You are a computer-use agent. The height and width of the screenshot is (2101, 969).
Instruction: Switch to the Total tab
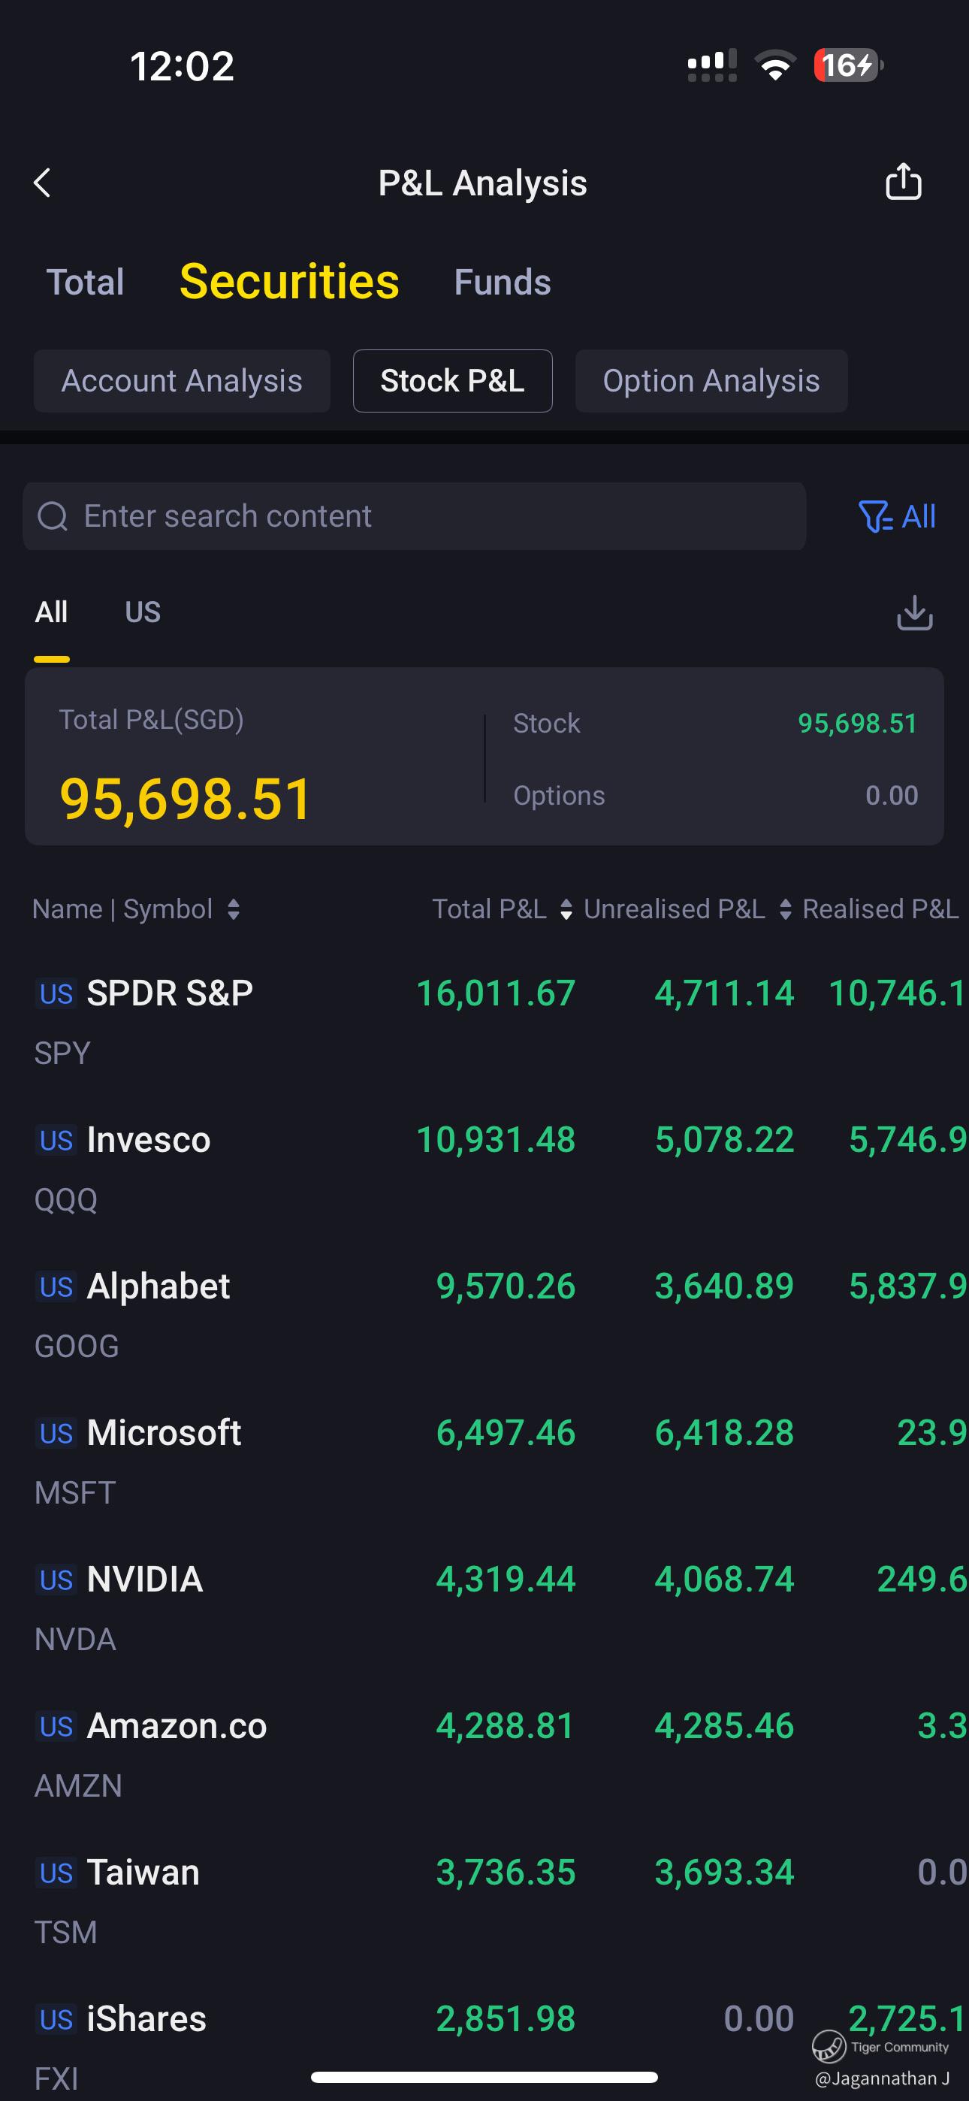click(x=85, y=283)
